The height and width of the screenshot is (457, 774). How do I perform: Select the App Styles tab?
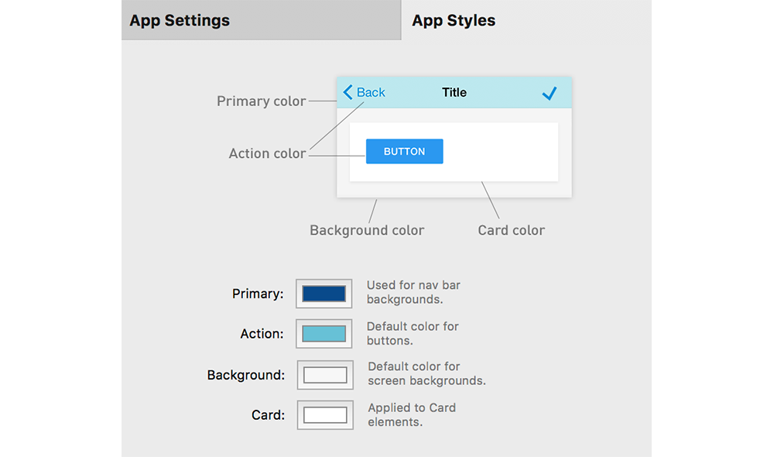[526, 20]
